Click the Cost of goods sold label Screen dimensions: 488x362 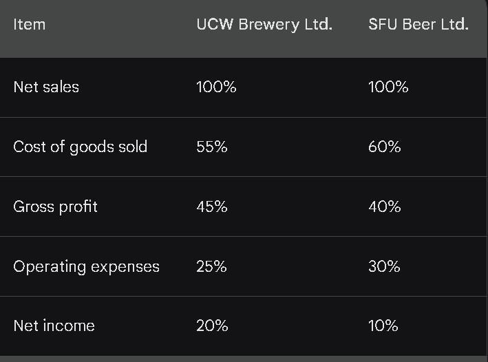click(x=80, y=147)
